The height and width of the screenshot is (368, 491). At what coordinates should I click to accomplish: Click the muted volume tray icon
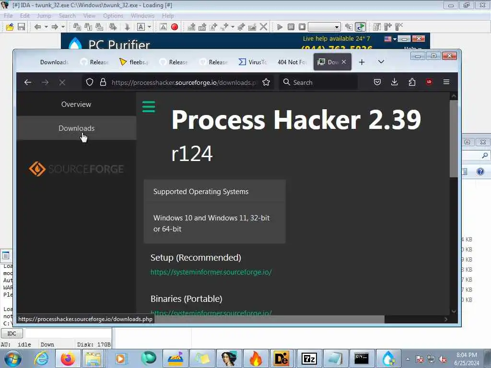point(443,359)
